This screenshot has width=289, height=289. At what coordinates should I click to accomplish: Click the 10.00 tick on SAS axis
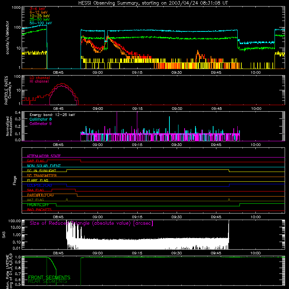click(16, 227)
